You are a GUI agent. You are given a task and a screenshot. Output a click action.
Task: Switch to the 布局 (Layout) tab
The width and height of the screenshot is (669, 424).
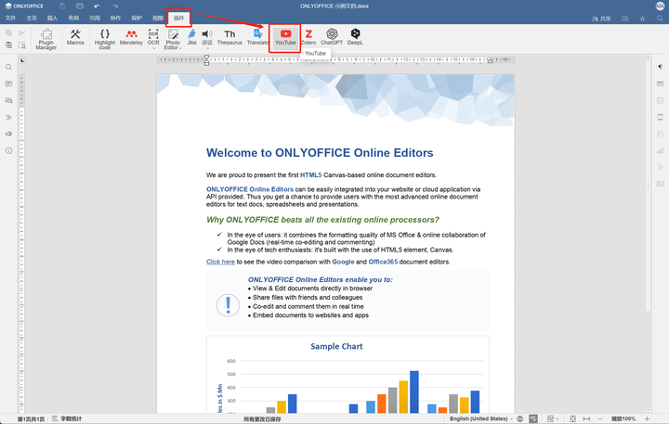click(73, 18)
